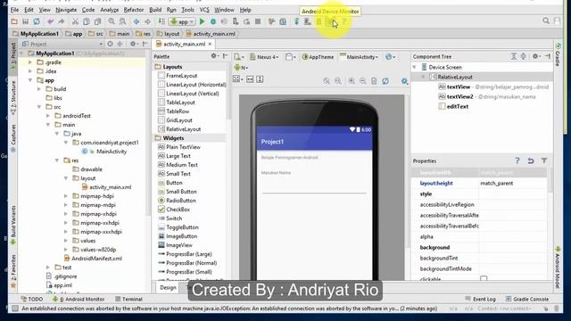Click the Debug app bug icon

click(x=213, y=21)
